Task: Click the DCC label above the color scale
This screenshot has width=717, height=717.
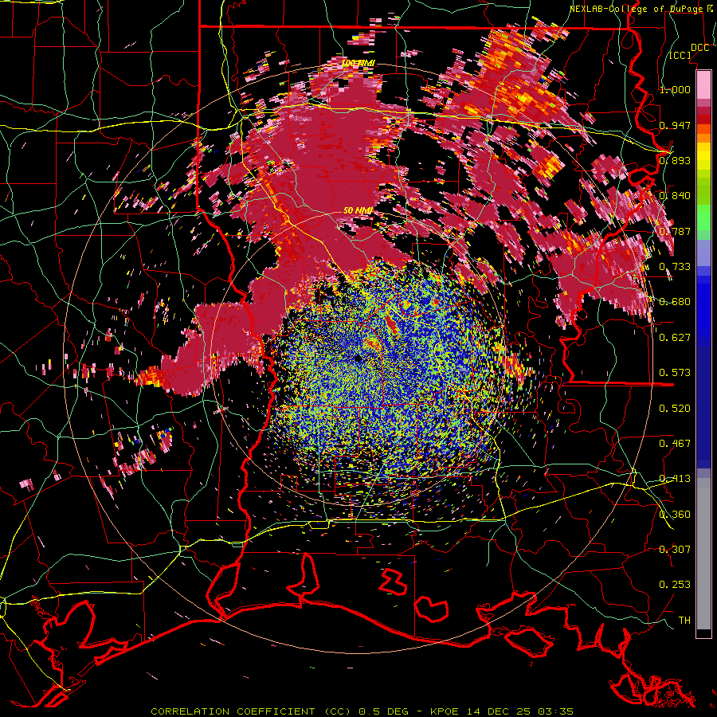Action: point(699,48)
